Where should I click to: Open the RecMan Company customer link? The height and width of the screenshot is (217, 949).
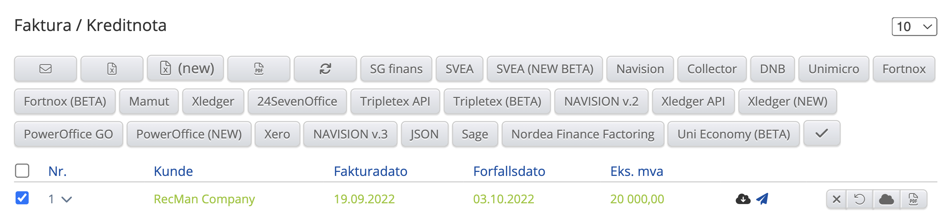click(204, 199)
